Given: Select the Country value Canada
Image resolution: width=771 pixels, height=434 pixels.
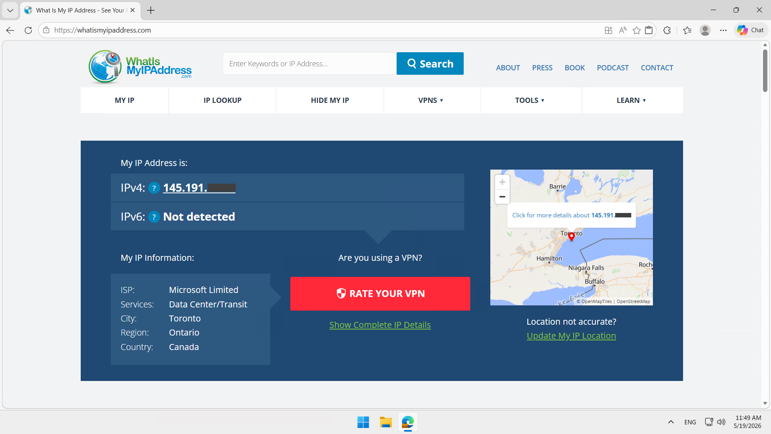Looking at the screenshot, I should 184,347.
